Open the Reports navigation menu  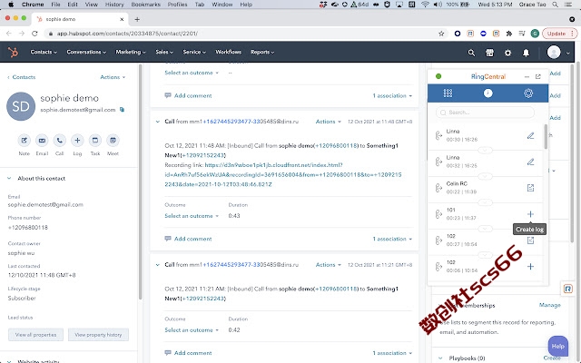click(262, 53)
